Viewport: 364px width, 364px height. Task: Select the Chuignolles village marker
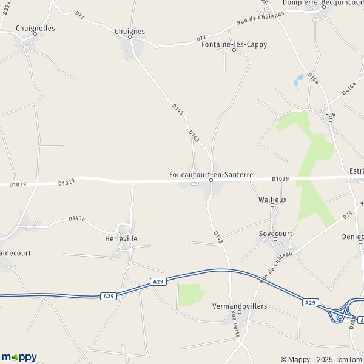(35, 34)
